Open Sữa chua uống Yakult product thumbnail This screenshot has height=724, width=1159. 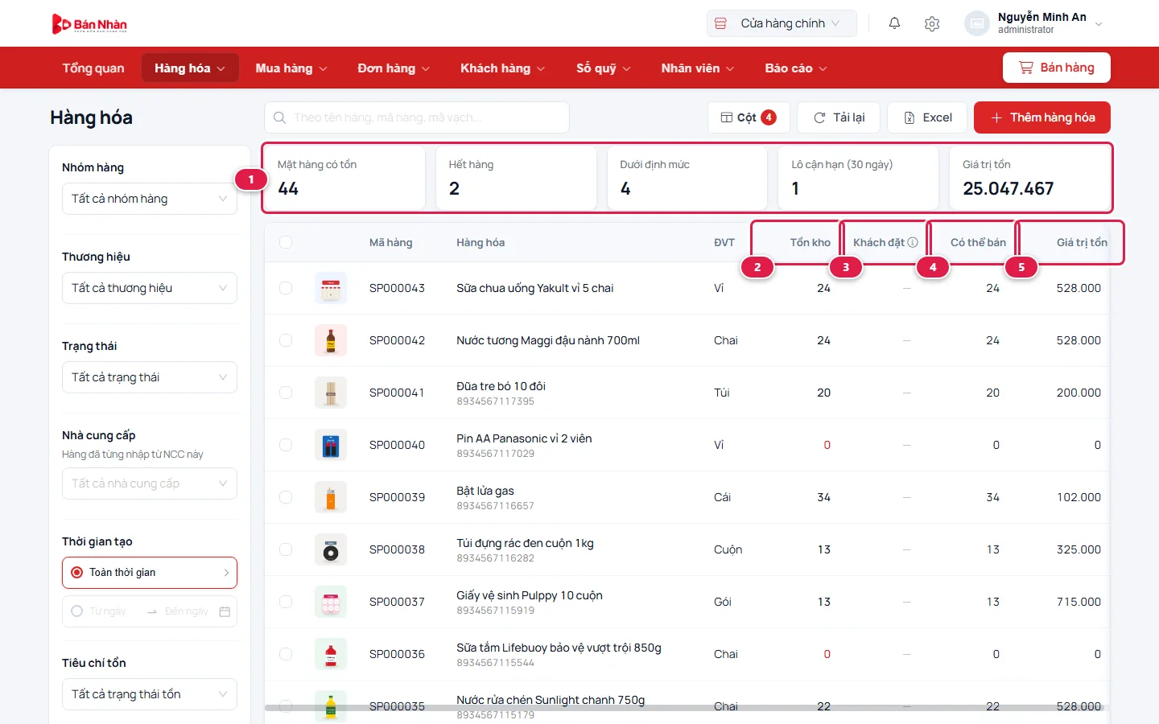point(331,288)
